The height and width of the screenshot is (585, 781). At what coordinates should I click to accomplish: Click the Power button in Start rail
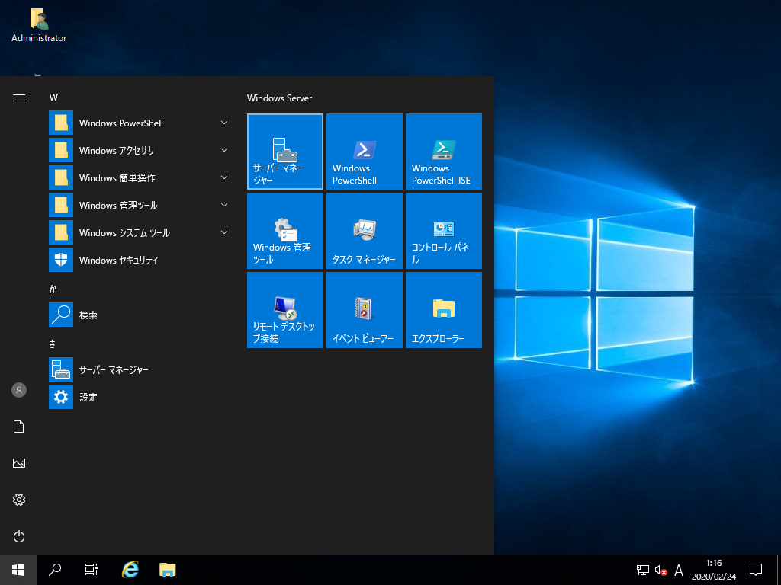pyautogui.click(x=19, y=536)
